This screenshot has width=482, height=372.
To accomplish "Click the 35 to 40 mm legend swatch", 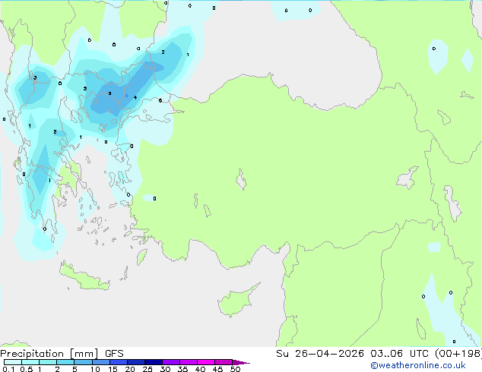I will pyautogui.click(x=189, y=362).
